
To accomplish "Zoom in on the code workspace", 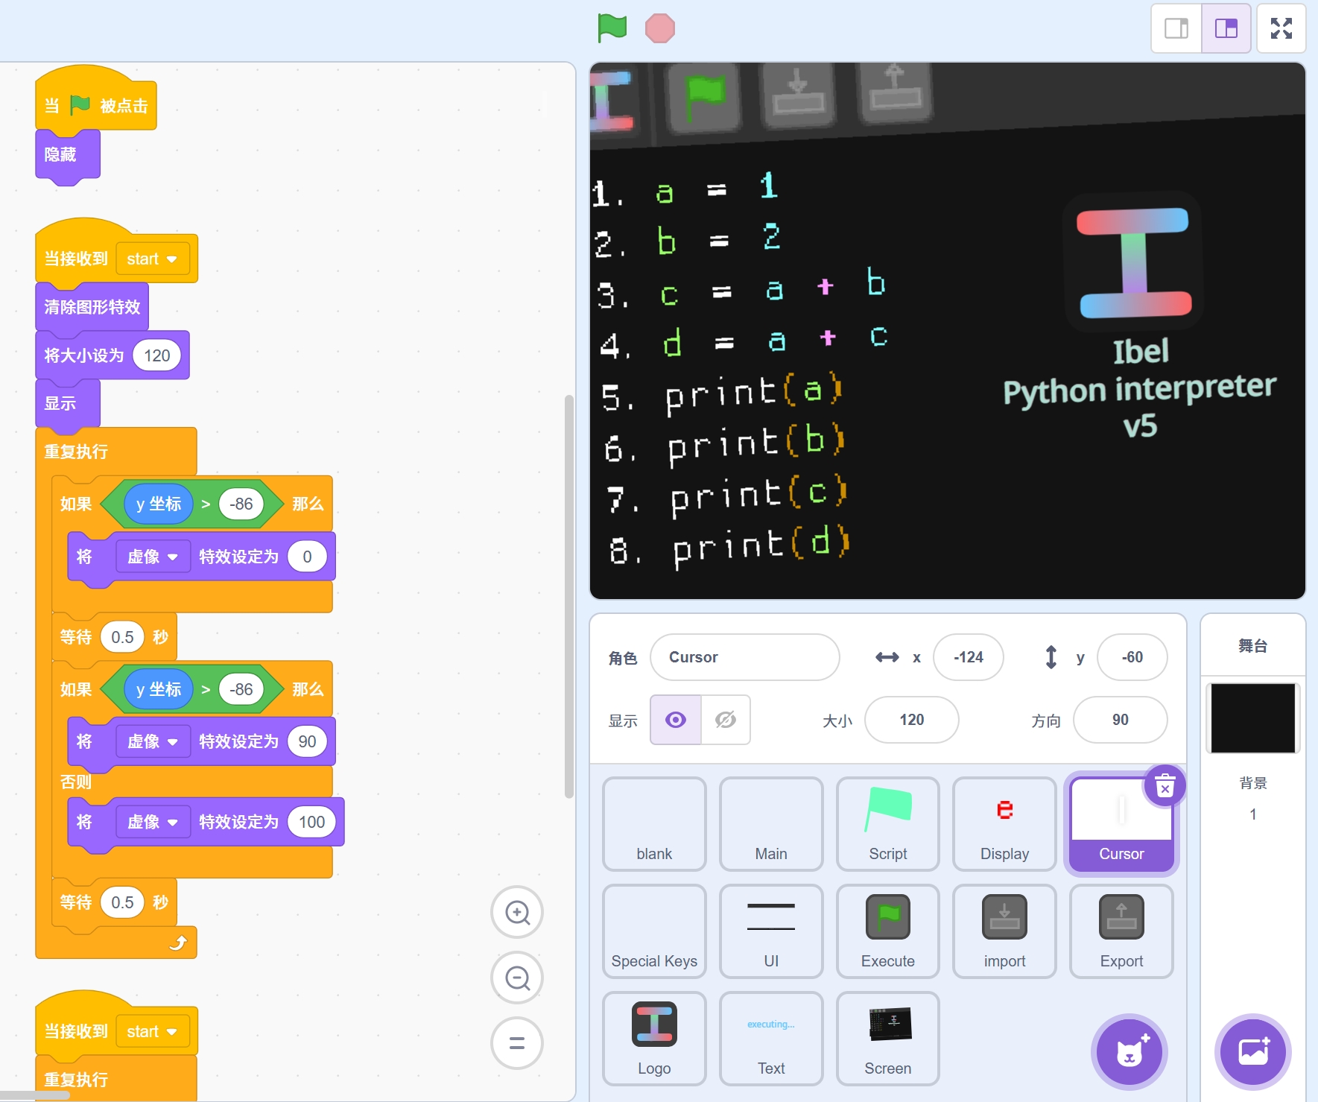I will [x=517, y=912].
